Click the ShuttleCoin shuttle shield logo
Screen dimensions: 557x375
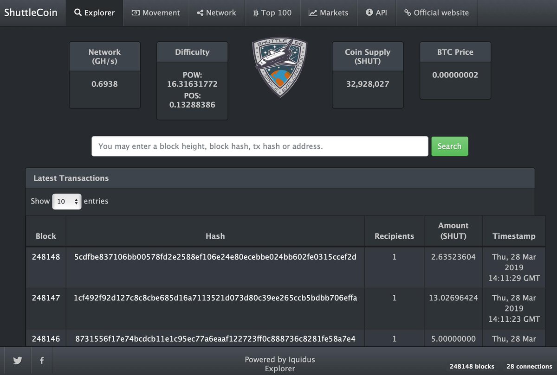pyautogui.click(x=280, y=68)
